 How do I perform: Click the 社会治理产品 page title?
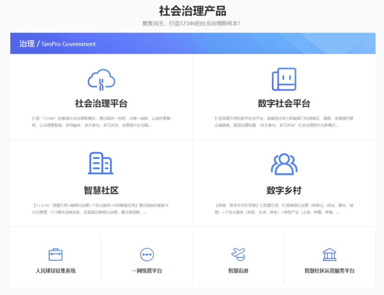pyautogui.click(x=192, y=11)
